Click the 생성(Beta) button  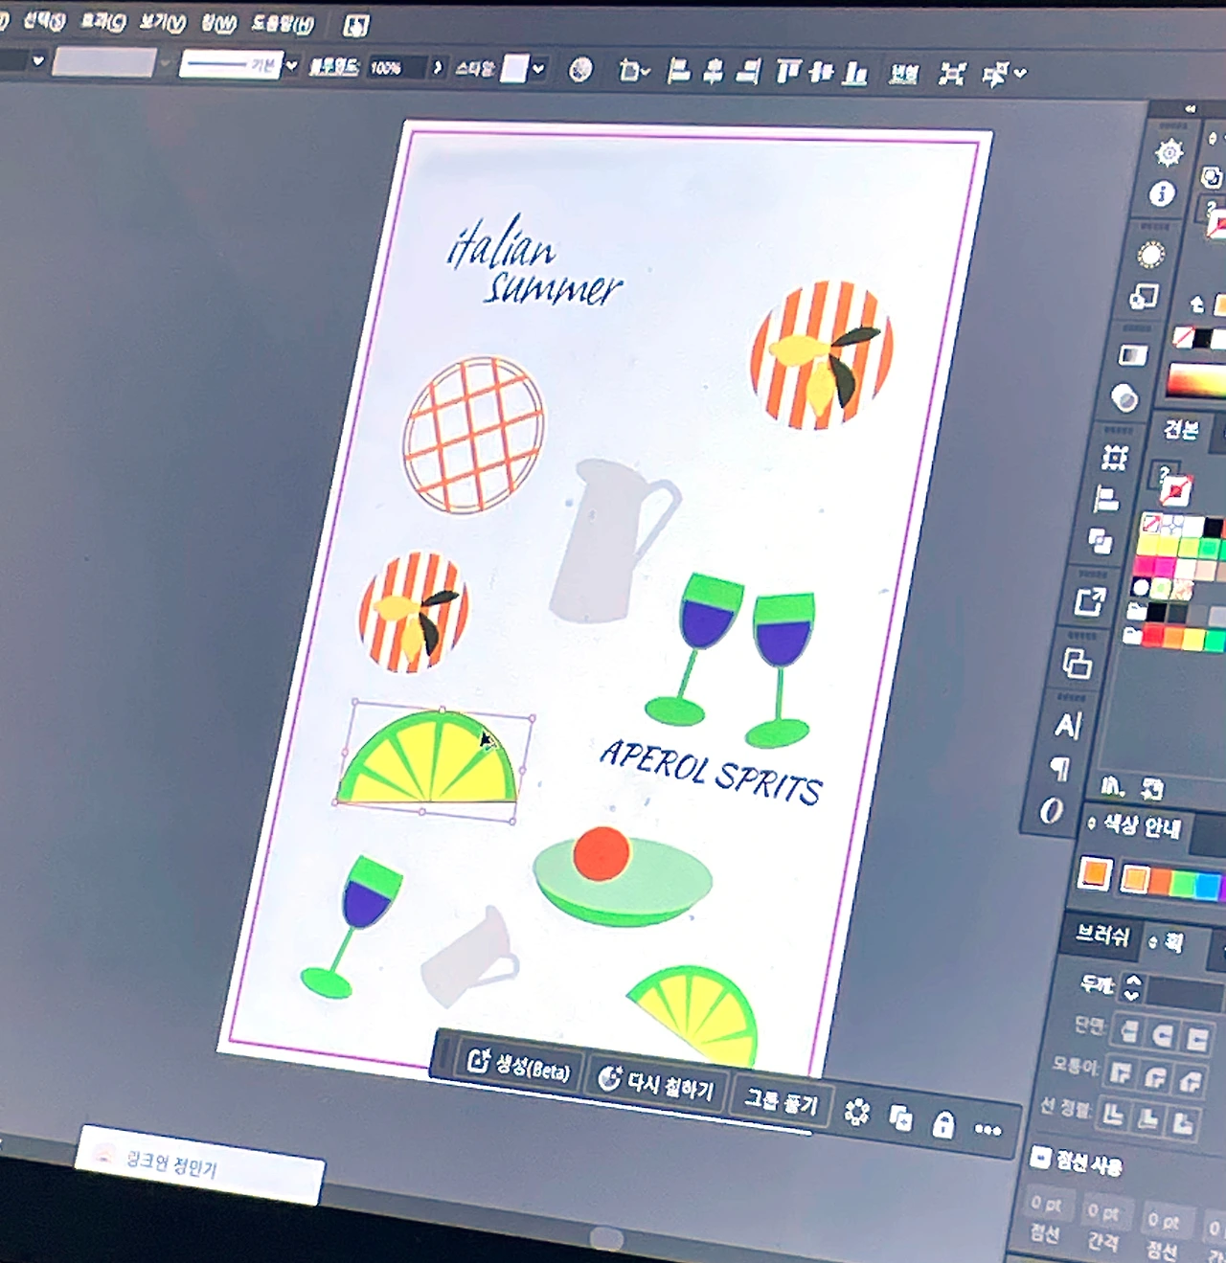tap(518, 1066)
